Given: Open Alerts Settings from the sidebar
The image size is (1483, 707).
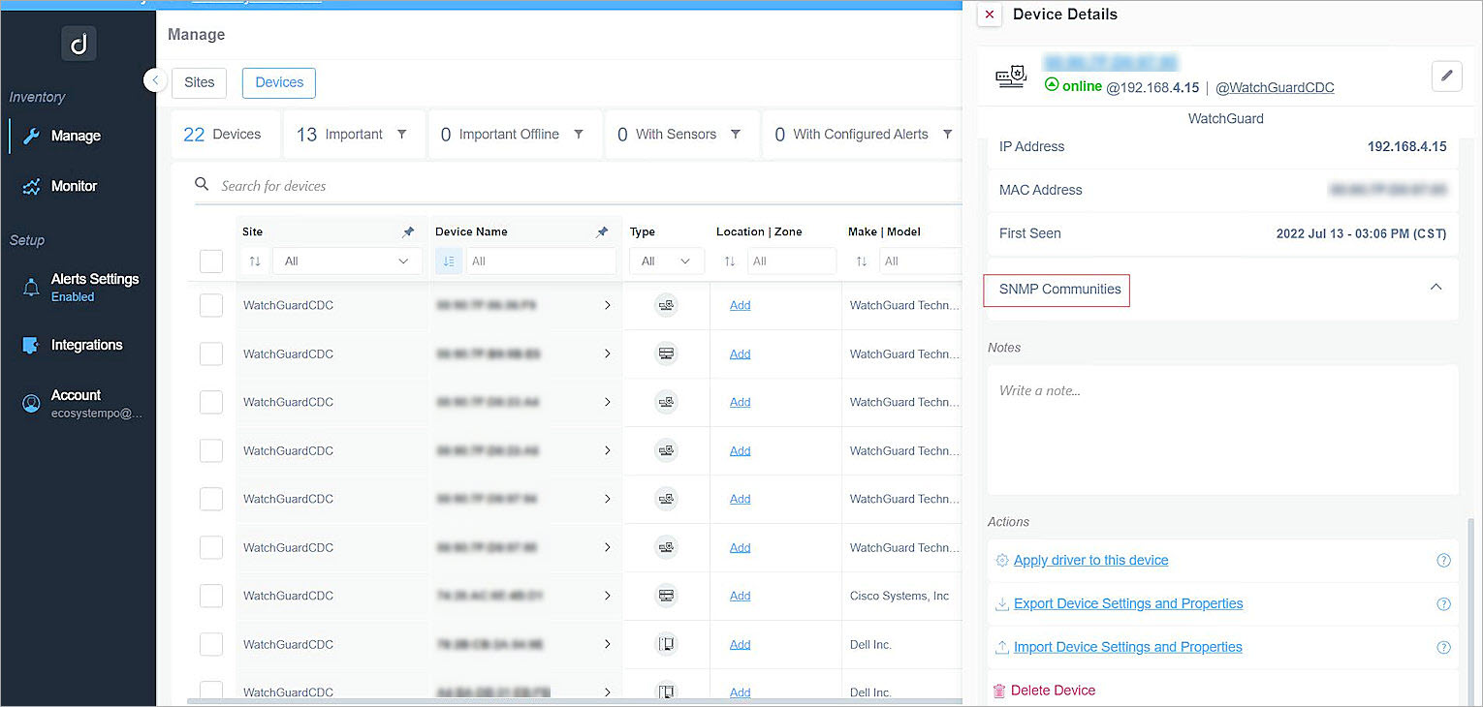Looking at the screenshot, I should [x=94, y=280].
